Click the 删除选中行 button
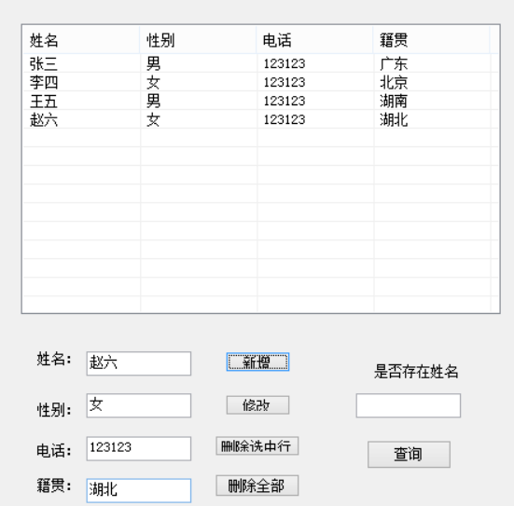The width and height of the screenshot is (514, 506). click(257, 445)
